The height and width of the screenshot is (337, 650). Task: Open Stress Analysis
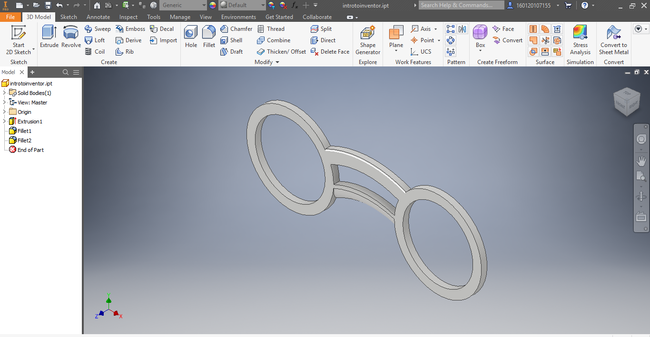(x=581, y=40)
